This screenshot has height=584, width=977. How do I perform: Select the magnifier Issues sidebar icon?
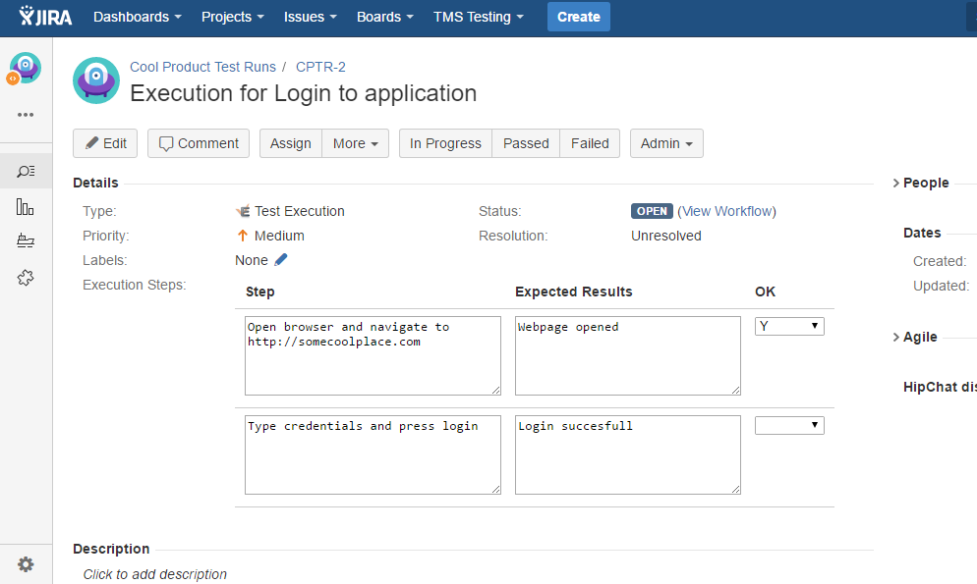point(26,170)
